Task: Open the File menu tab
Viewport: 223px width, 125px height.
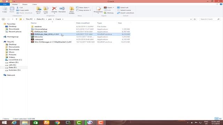Action: [5, 4]
